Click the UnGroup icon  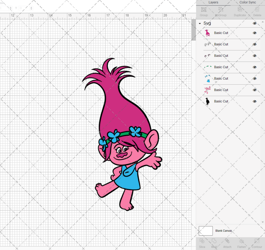221,11
